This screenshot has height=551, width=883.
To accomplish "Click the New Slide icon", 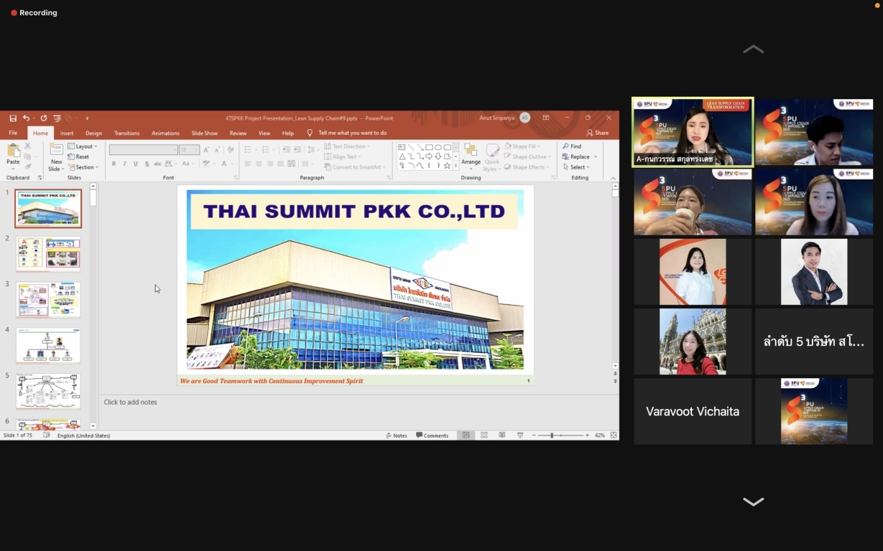I will click(x=56, y=150).
